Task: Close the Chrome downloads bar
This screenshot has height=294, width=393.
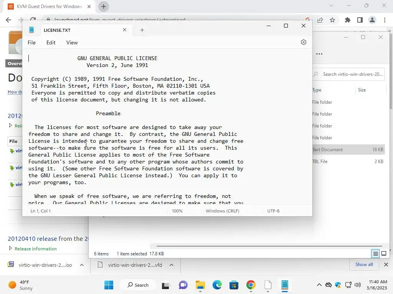Action: [386, 265]
